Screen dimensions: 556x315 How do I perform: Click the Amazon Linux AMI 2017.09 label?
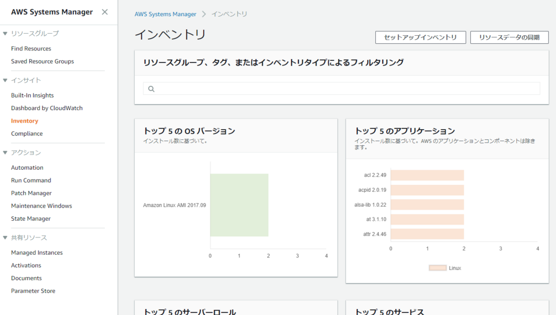(x=174, y=205)
